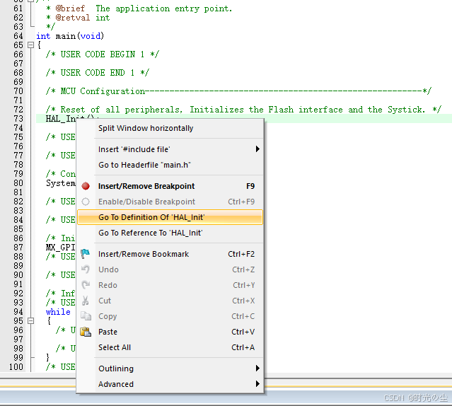
Task: Select Redo menu entry
Action: 170,285
